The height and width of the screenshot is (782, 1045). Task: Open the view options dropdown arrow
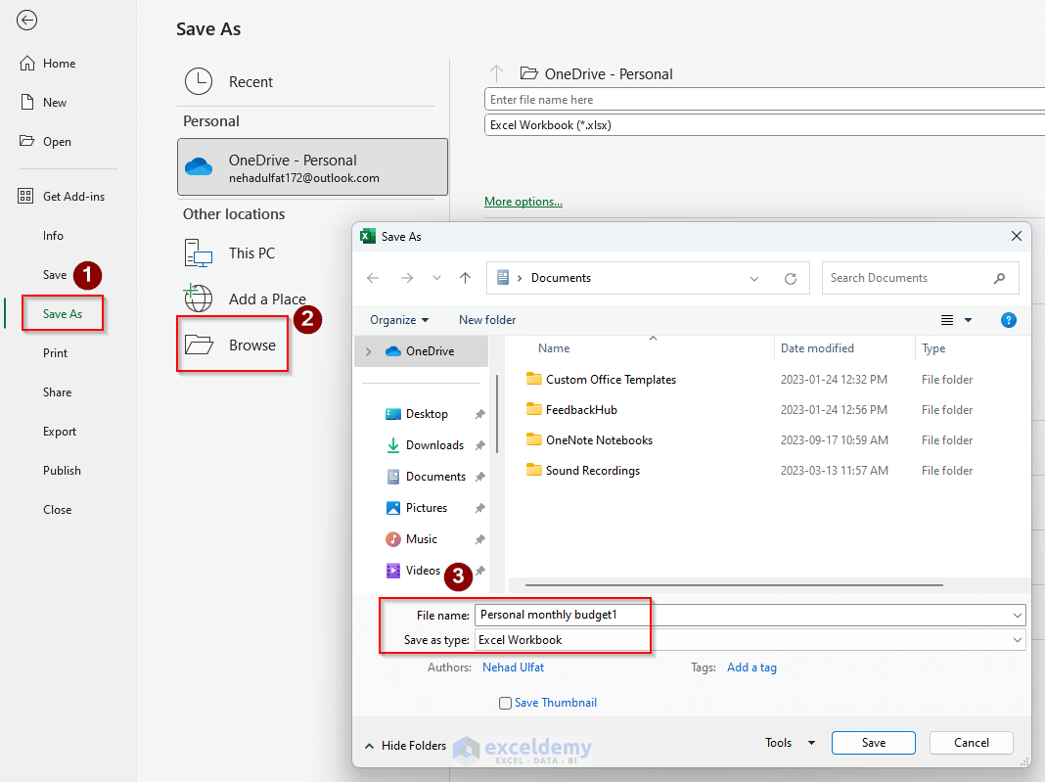point(969,320)
